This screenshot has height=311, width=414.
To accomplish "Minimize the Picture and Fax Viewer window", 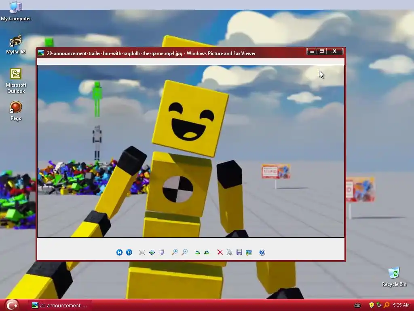I will pyautogui.click(x=312, y=51).
